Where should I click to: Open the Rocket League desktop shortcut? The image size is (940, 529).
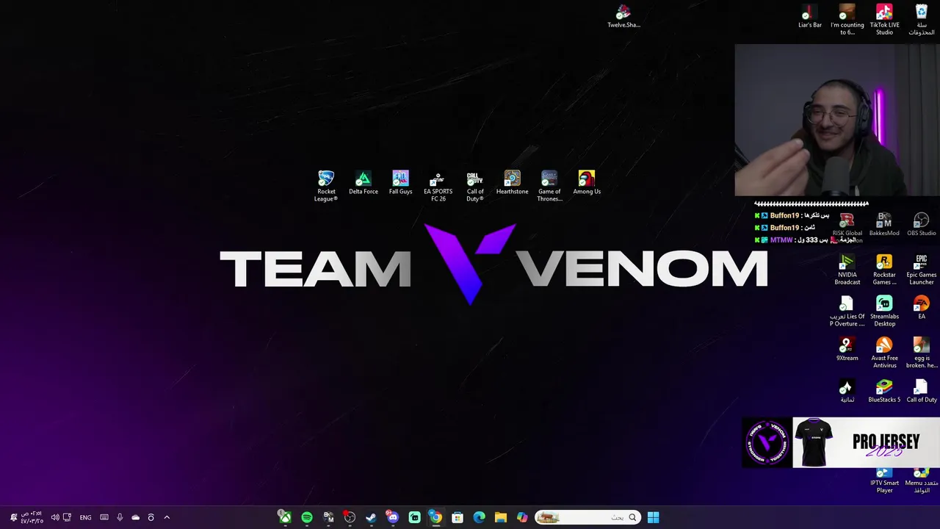(326, 186)
